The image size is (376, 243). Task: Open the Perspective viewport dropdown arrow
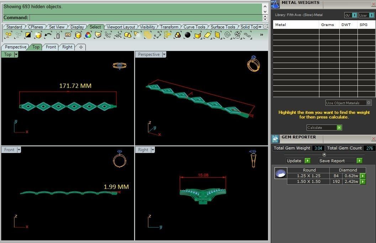164,55
